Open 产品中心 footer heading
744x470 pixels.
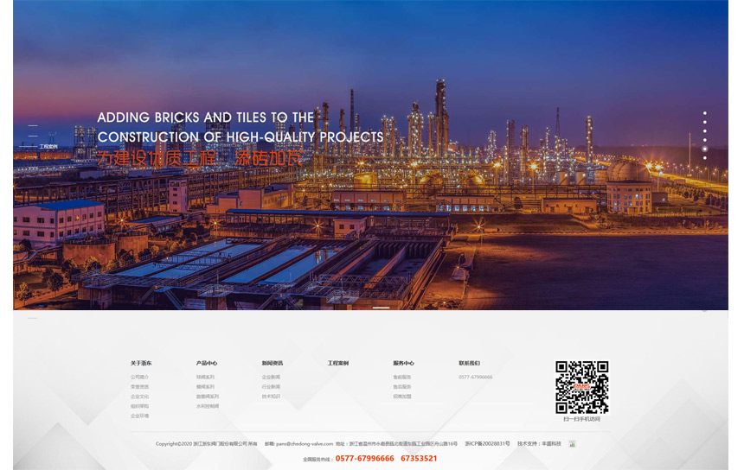coord(207,363)
